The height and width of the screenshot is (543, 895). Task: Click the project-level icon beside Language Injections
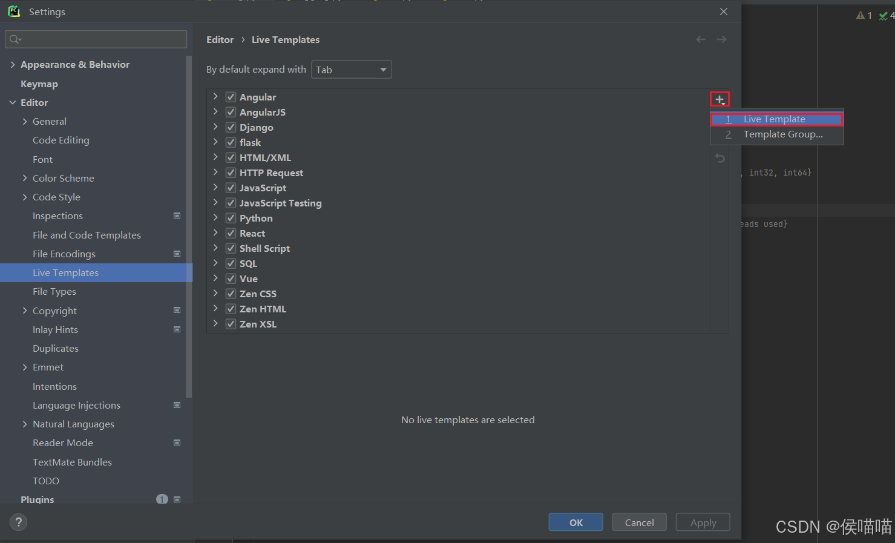[177, 405]
